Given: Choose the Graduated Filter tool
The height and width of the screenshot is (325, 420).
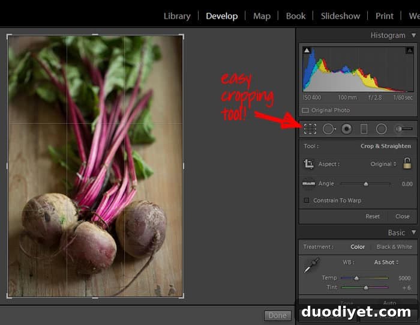Looking at the screenshot, I should click(364, 129).
